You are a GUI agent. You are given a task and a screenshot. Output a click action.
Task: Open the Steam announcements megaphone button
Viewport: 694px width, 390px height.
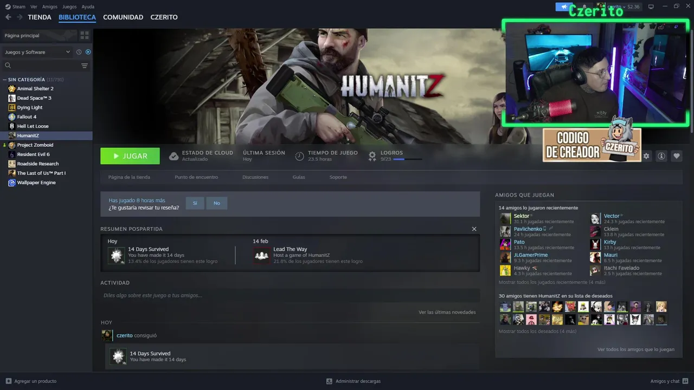[564, 6]
